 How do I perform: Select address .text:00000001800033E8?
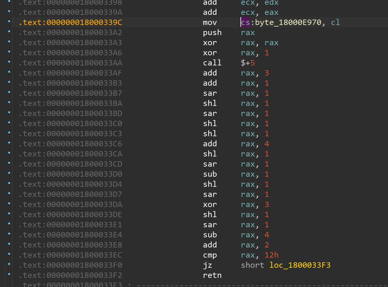pyautogui.click(x=70, y=245)
